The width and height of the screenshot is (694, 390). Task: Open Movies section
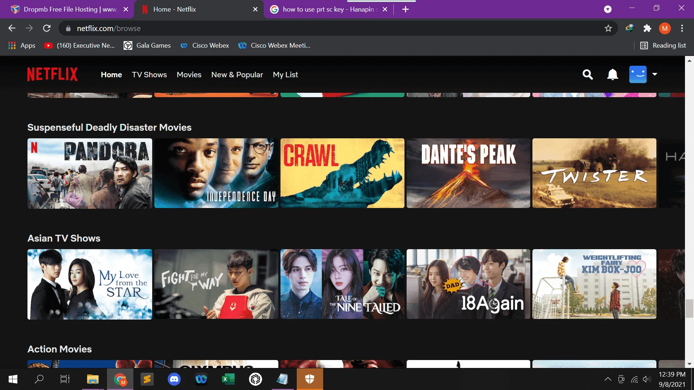point(189,75)
